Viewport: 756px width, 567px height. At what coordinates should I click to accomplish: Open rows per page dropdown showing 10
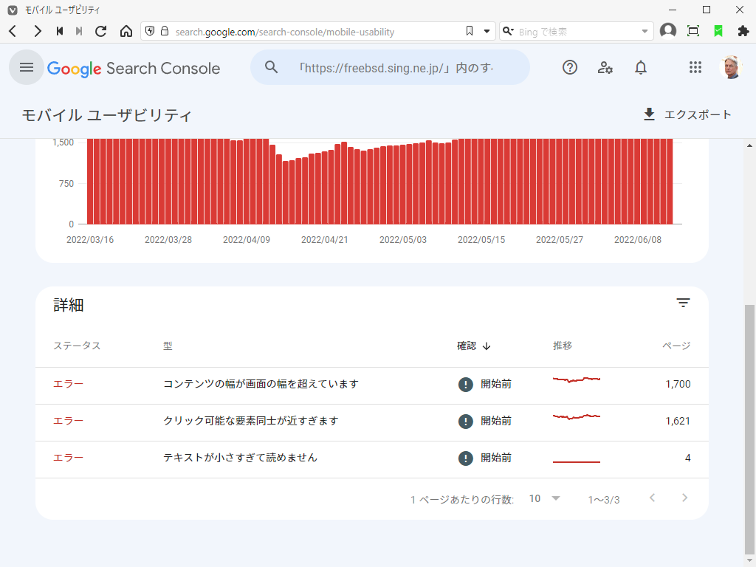(x=544, y=498)
